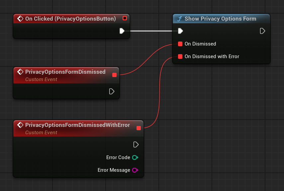Select the PrivacyOptionsFormDismissed node title
Image resolution: width=284 pixels, height=191 pixels.
[x=65, y=72]
